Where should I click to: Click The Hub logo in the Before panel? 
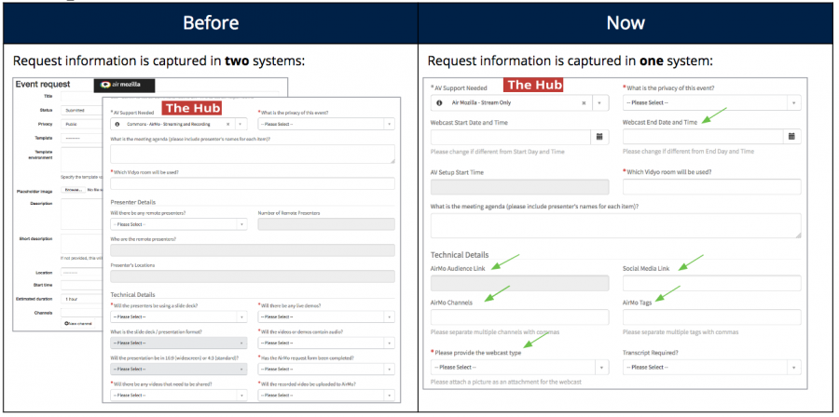[x=193, y=107]
